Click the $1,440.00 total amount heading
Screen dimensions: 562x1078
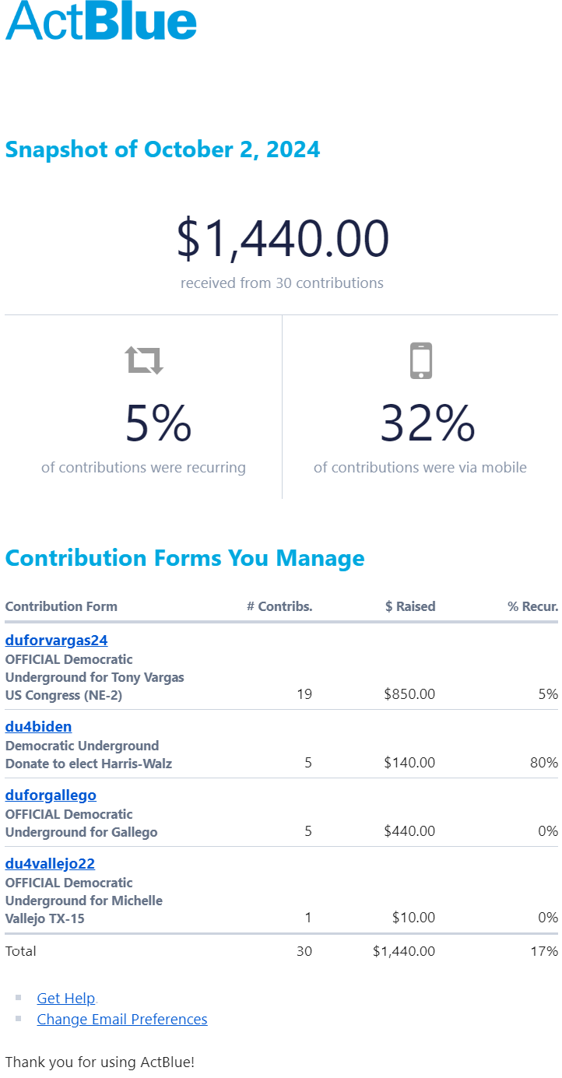(282, 239)
